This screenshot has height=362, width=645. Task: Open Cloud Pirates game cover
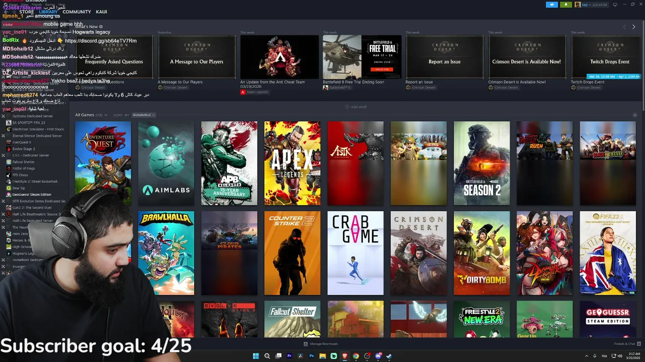pyautogui.click(x=229, y=253)
